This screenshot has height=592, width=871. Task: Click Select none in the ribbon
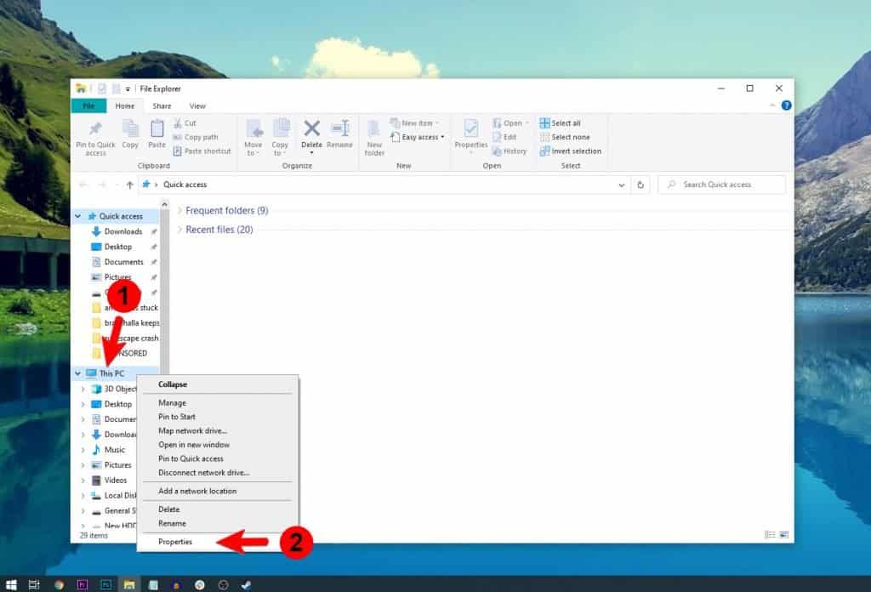pos(565,137)
